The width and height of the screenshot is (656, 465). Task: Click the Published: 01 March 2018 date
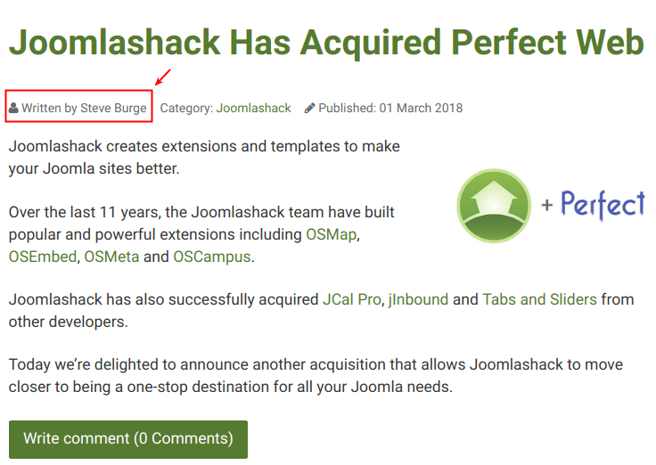coord(390,108)
